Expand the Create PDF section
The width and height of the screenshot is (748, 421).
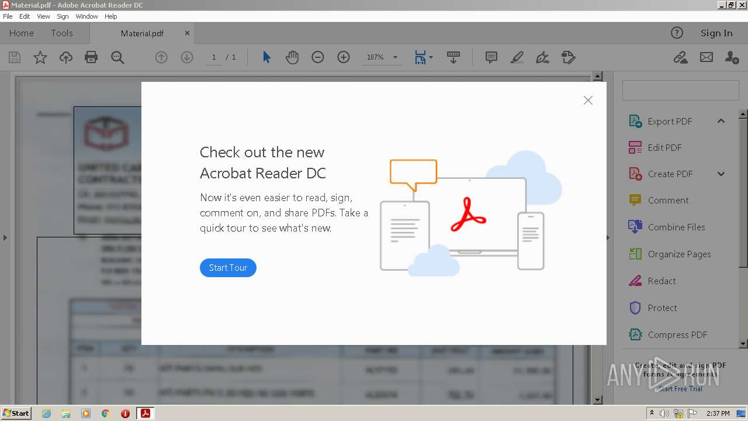pyautogui.click(x=721, y=174)
